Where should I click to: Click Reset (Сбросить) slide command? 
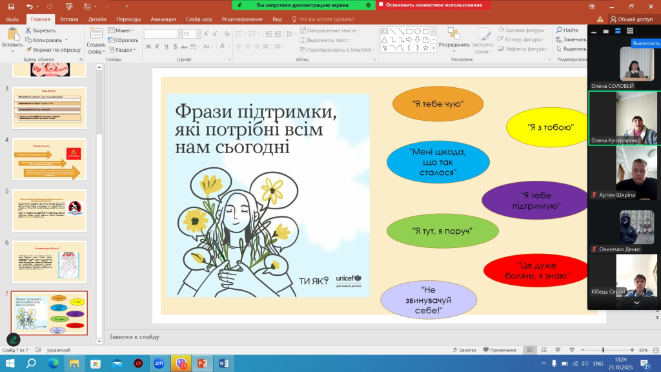123,40
